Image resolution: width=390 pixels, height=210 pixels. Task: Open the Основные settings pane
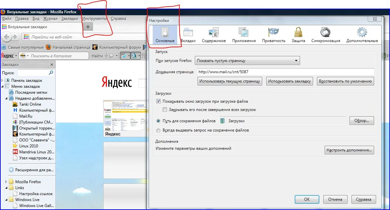tap(165, 35)
